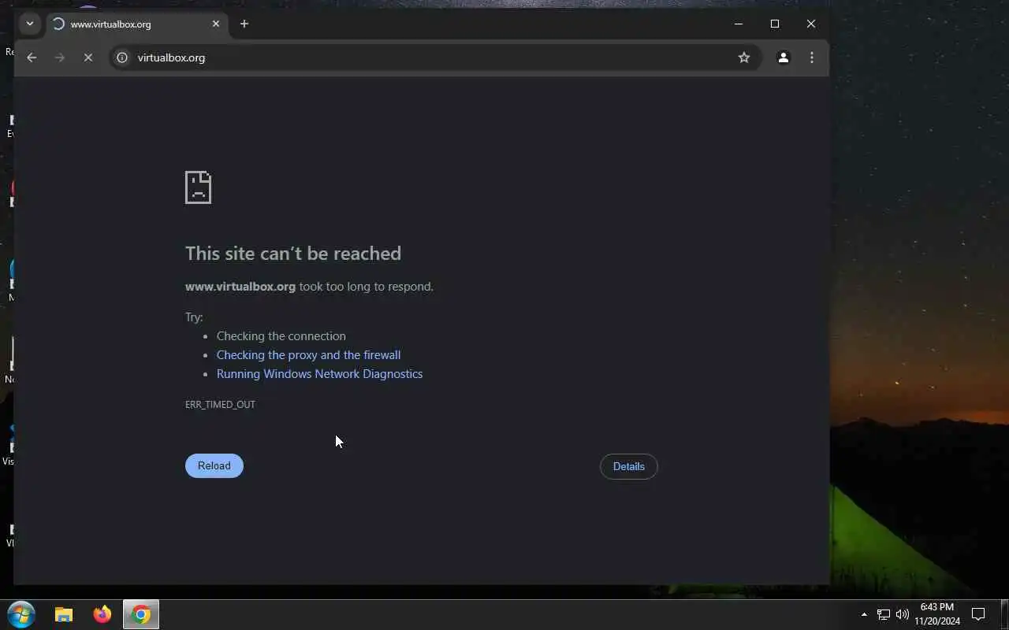The height and width of the screenshot is (630, 1009).
Task: Click the Chrome taskbar icon
Action: click(x=141, y=615)
